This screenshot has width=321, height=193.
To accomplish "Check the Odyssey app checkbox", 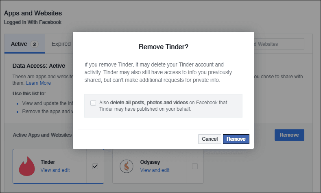I will coord(195,166).
